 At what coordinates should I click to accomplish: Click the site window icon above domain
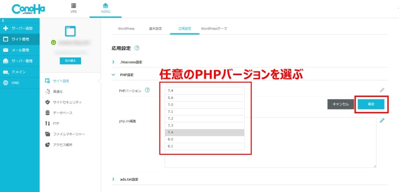coord(70,31)
